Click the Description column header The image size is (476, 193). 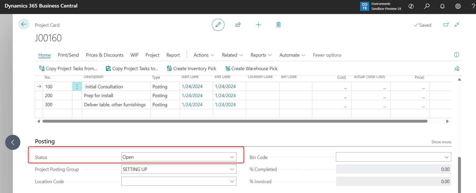tap(93, 77)
